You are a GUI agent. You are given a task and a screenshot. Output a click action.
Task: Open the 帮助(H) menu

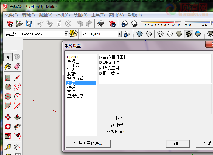(x=134, y=15)
